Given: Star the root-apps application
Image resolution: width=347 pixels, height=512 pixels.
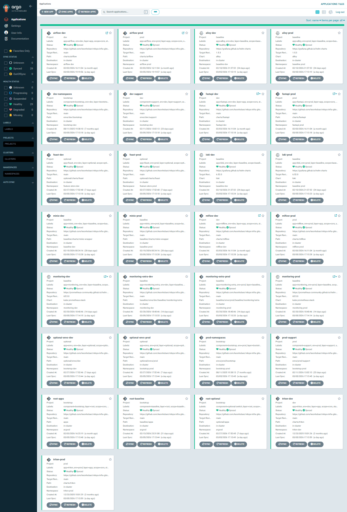Looking at the screenshot, I should pyautogui.click(x=110, y=399).
